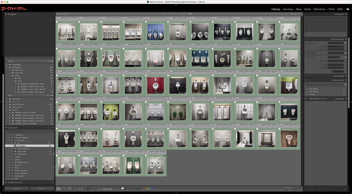This screenshot has height=194, width=352.
Task: Open the Import... button at bottom left
Action: [16, 189]
